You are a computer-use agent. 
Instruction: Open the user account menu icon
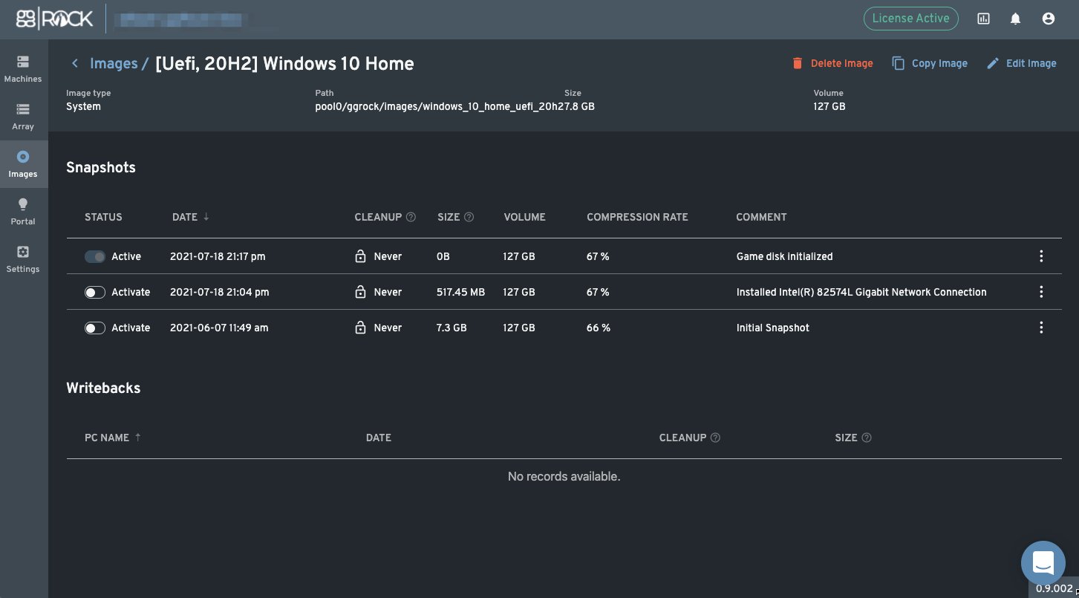pyautogui.click(x=1049, y=19)
